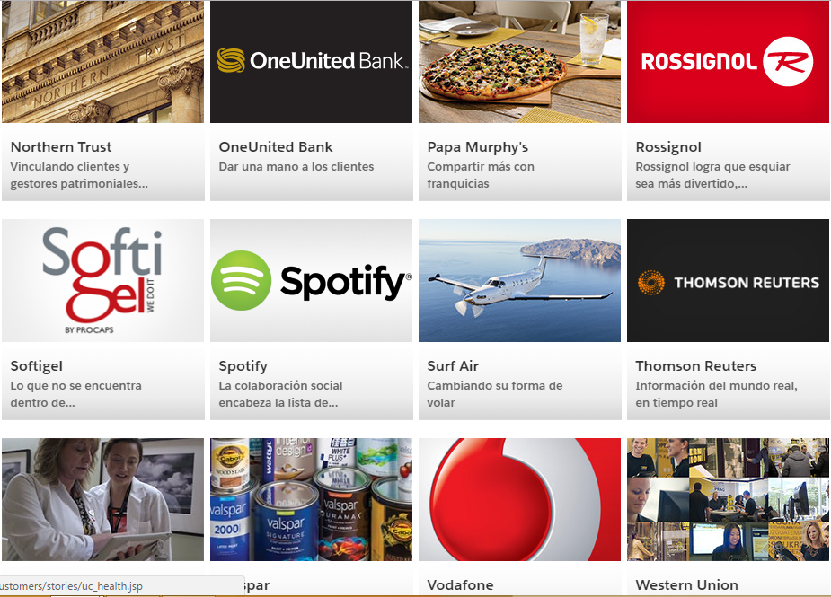831x597 pixels.
Task: Open the Western Union heading link
Action: pos(686,584)
